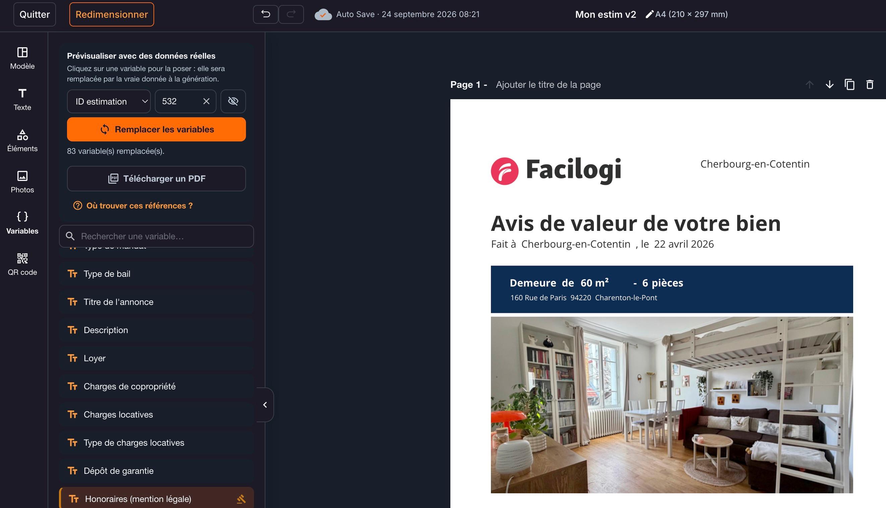This screenshot has height=508, width=886.
Task: Insert the Type de charges locatives variable
Action: tap(156, 443)
